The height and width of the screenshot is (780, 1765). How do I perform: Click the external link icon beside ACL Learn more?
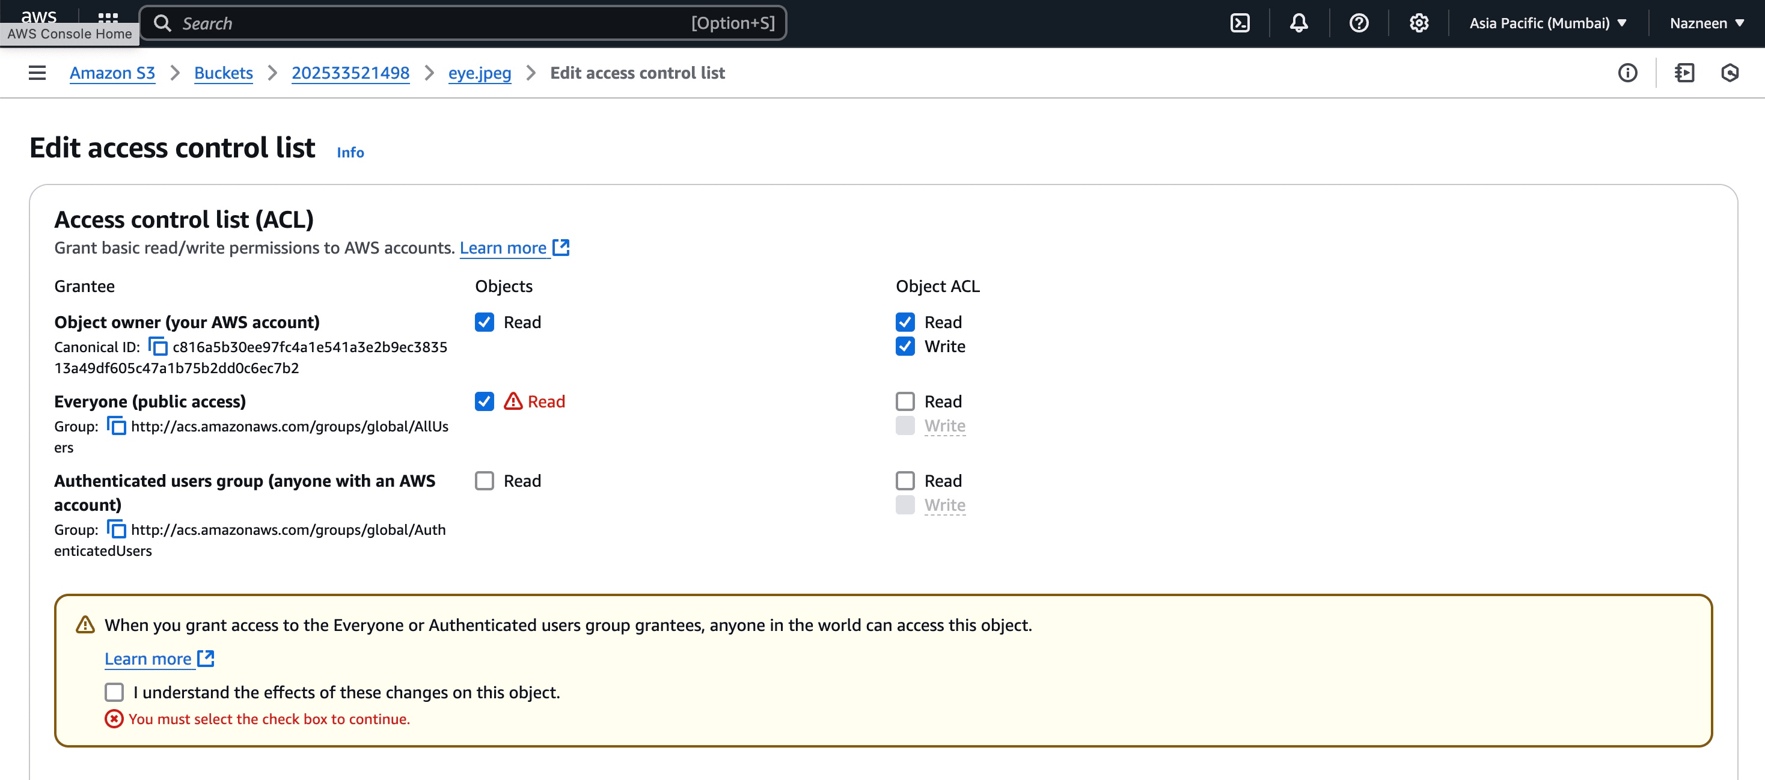tap(561, 247)
